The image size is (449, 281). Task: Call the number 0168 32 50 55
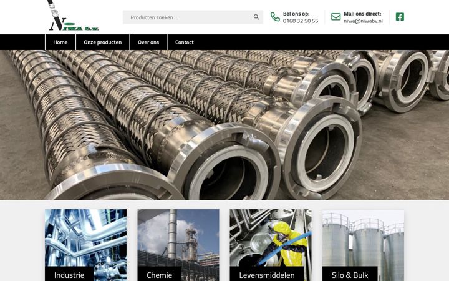(301, 21)
